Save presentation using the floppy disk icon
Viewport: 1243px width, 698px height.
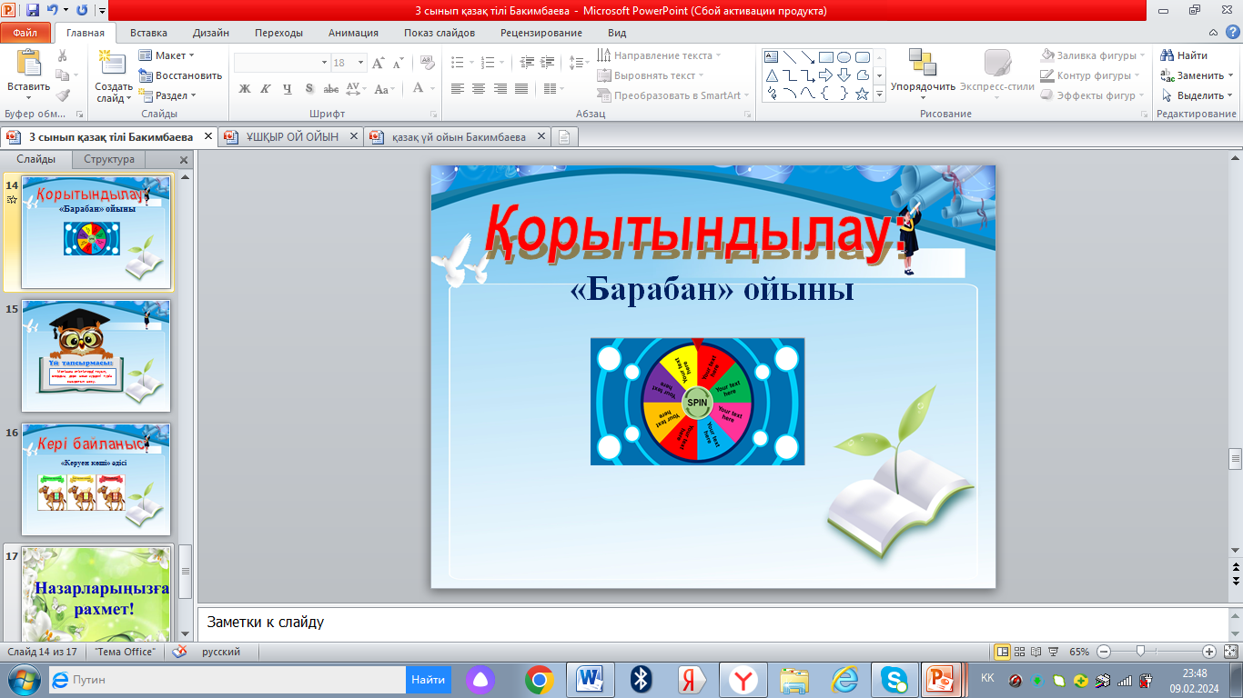tap(33, 11)
